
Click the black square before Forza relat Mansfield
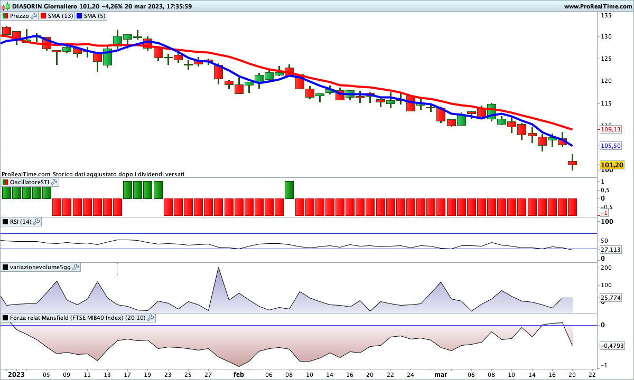pos(5,318)
